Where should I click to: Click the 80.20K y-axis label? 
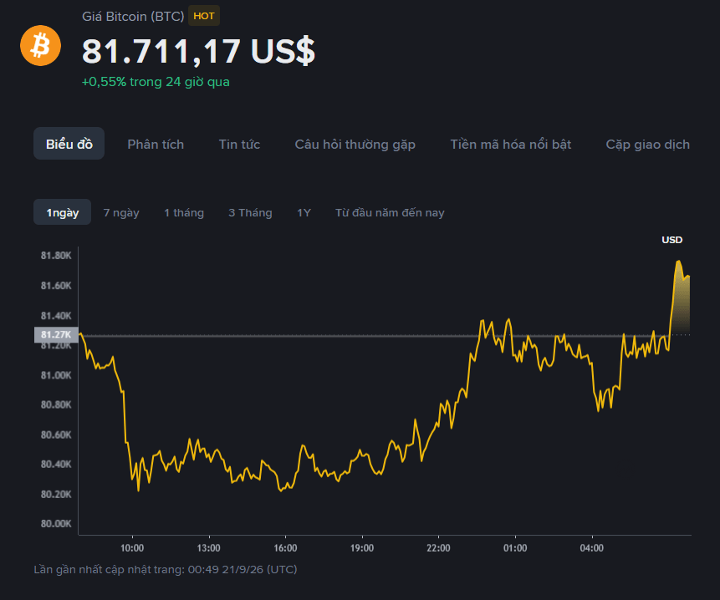pyautogui.click(x=56, y=494)
